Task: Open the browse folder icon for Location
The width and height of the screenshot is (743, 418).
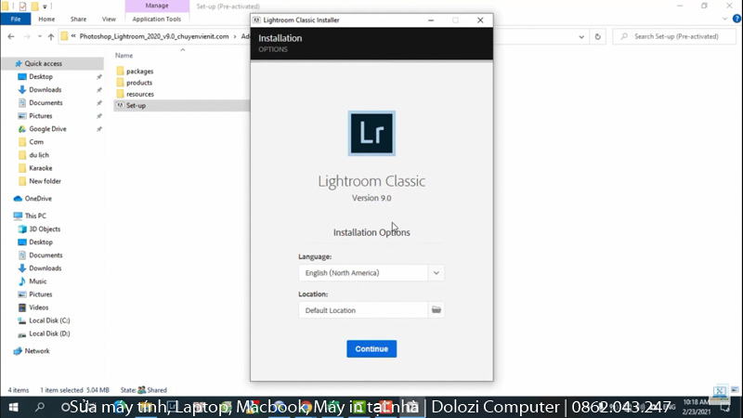Action: coord(436,310)
